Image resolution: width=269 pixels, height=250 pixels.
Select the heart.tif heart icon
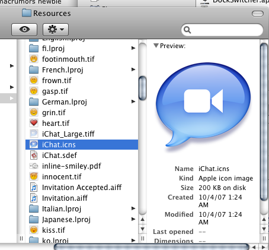click(x=34, y=123)
